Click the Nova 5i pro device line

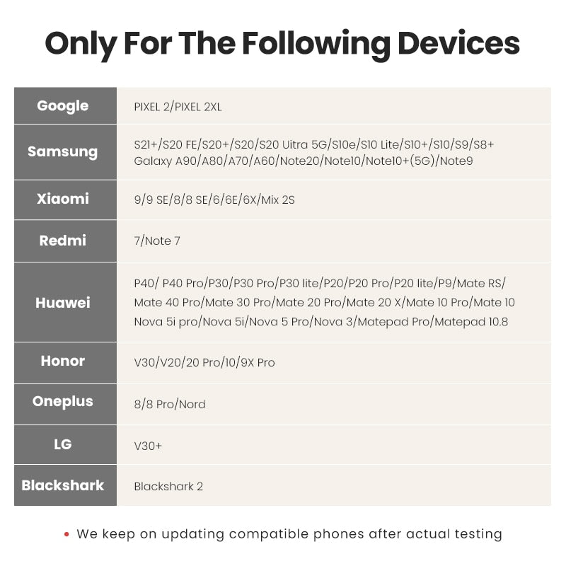pyautogui.click(x=321, y=322)
